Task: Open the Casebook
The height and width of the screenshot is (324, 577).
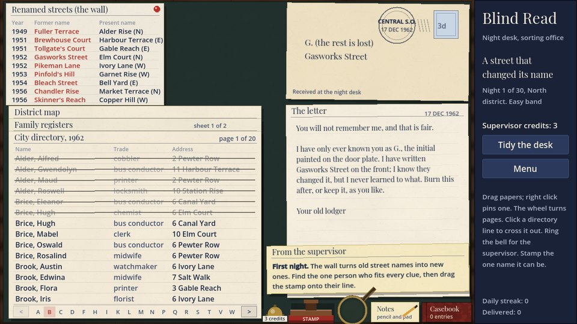Action: 447,312
